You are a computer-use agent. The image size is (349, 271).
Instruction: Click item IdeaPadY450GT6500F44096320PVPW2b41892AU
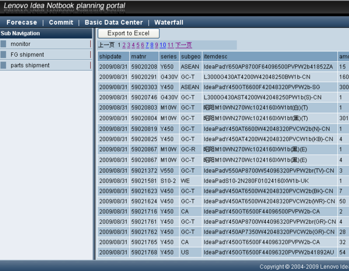(x=269, y=252)
